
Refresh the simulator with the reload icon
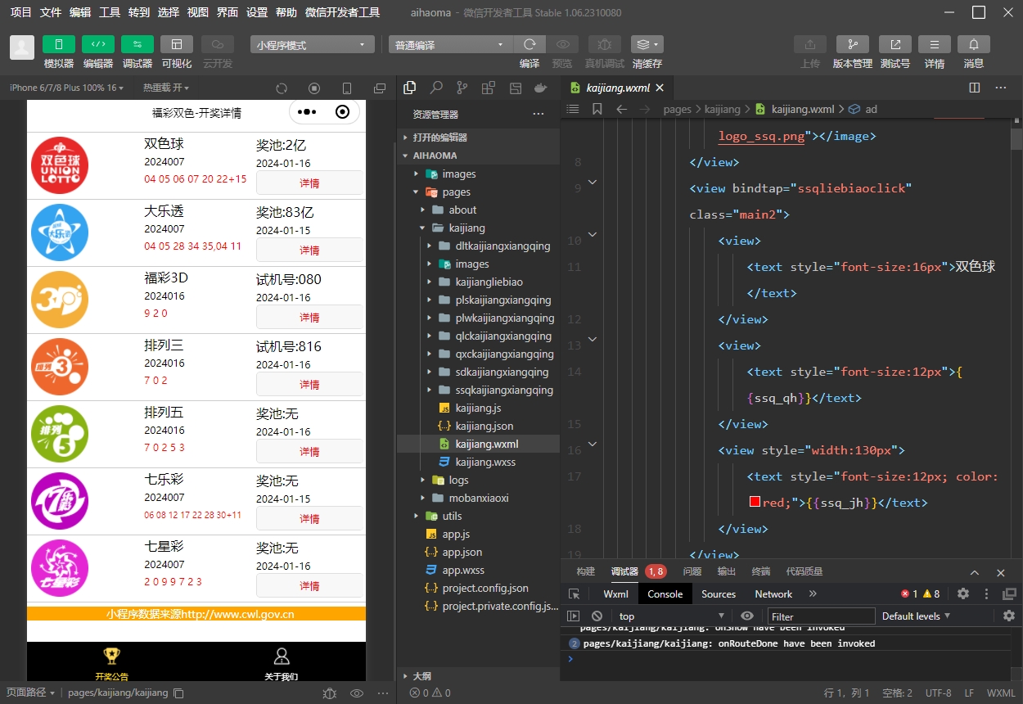tap(282, 88)
